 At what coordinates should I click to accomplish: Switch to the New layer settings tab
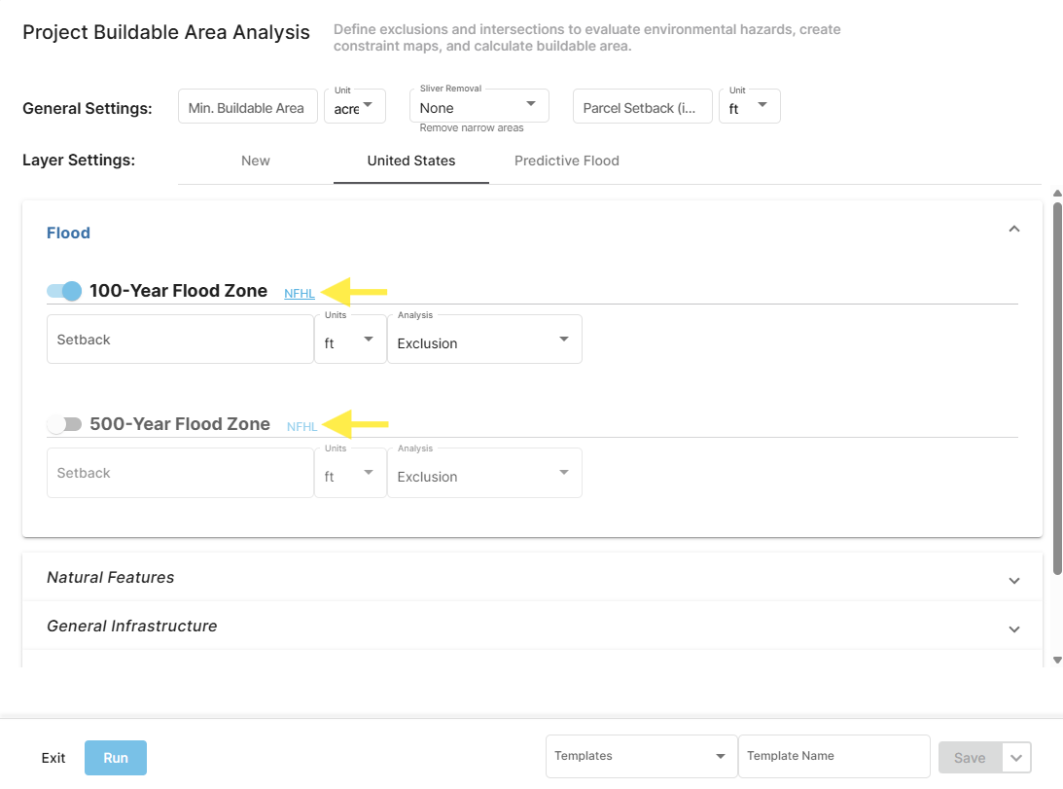click(x=255, y=161)
